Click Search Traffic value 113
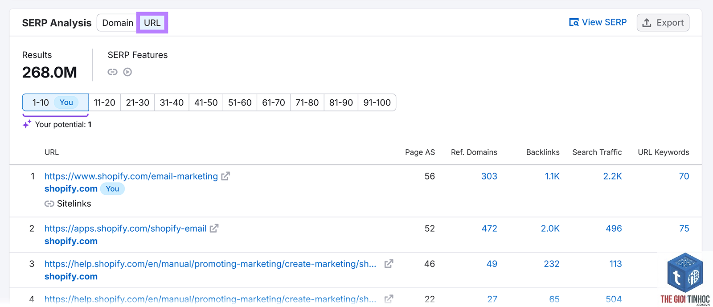This screenshot has height=307, width=713. [616, 264]
